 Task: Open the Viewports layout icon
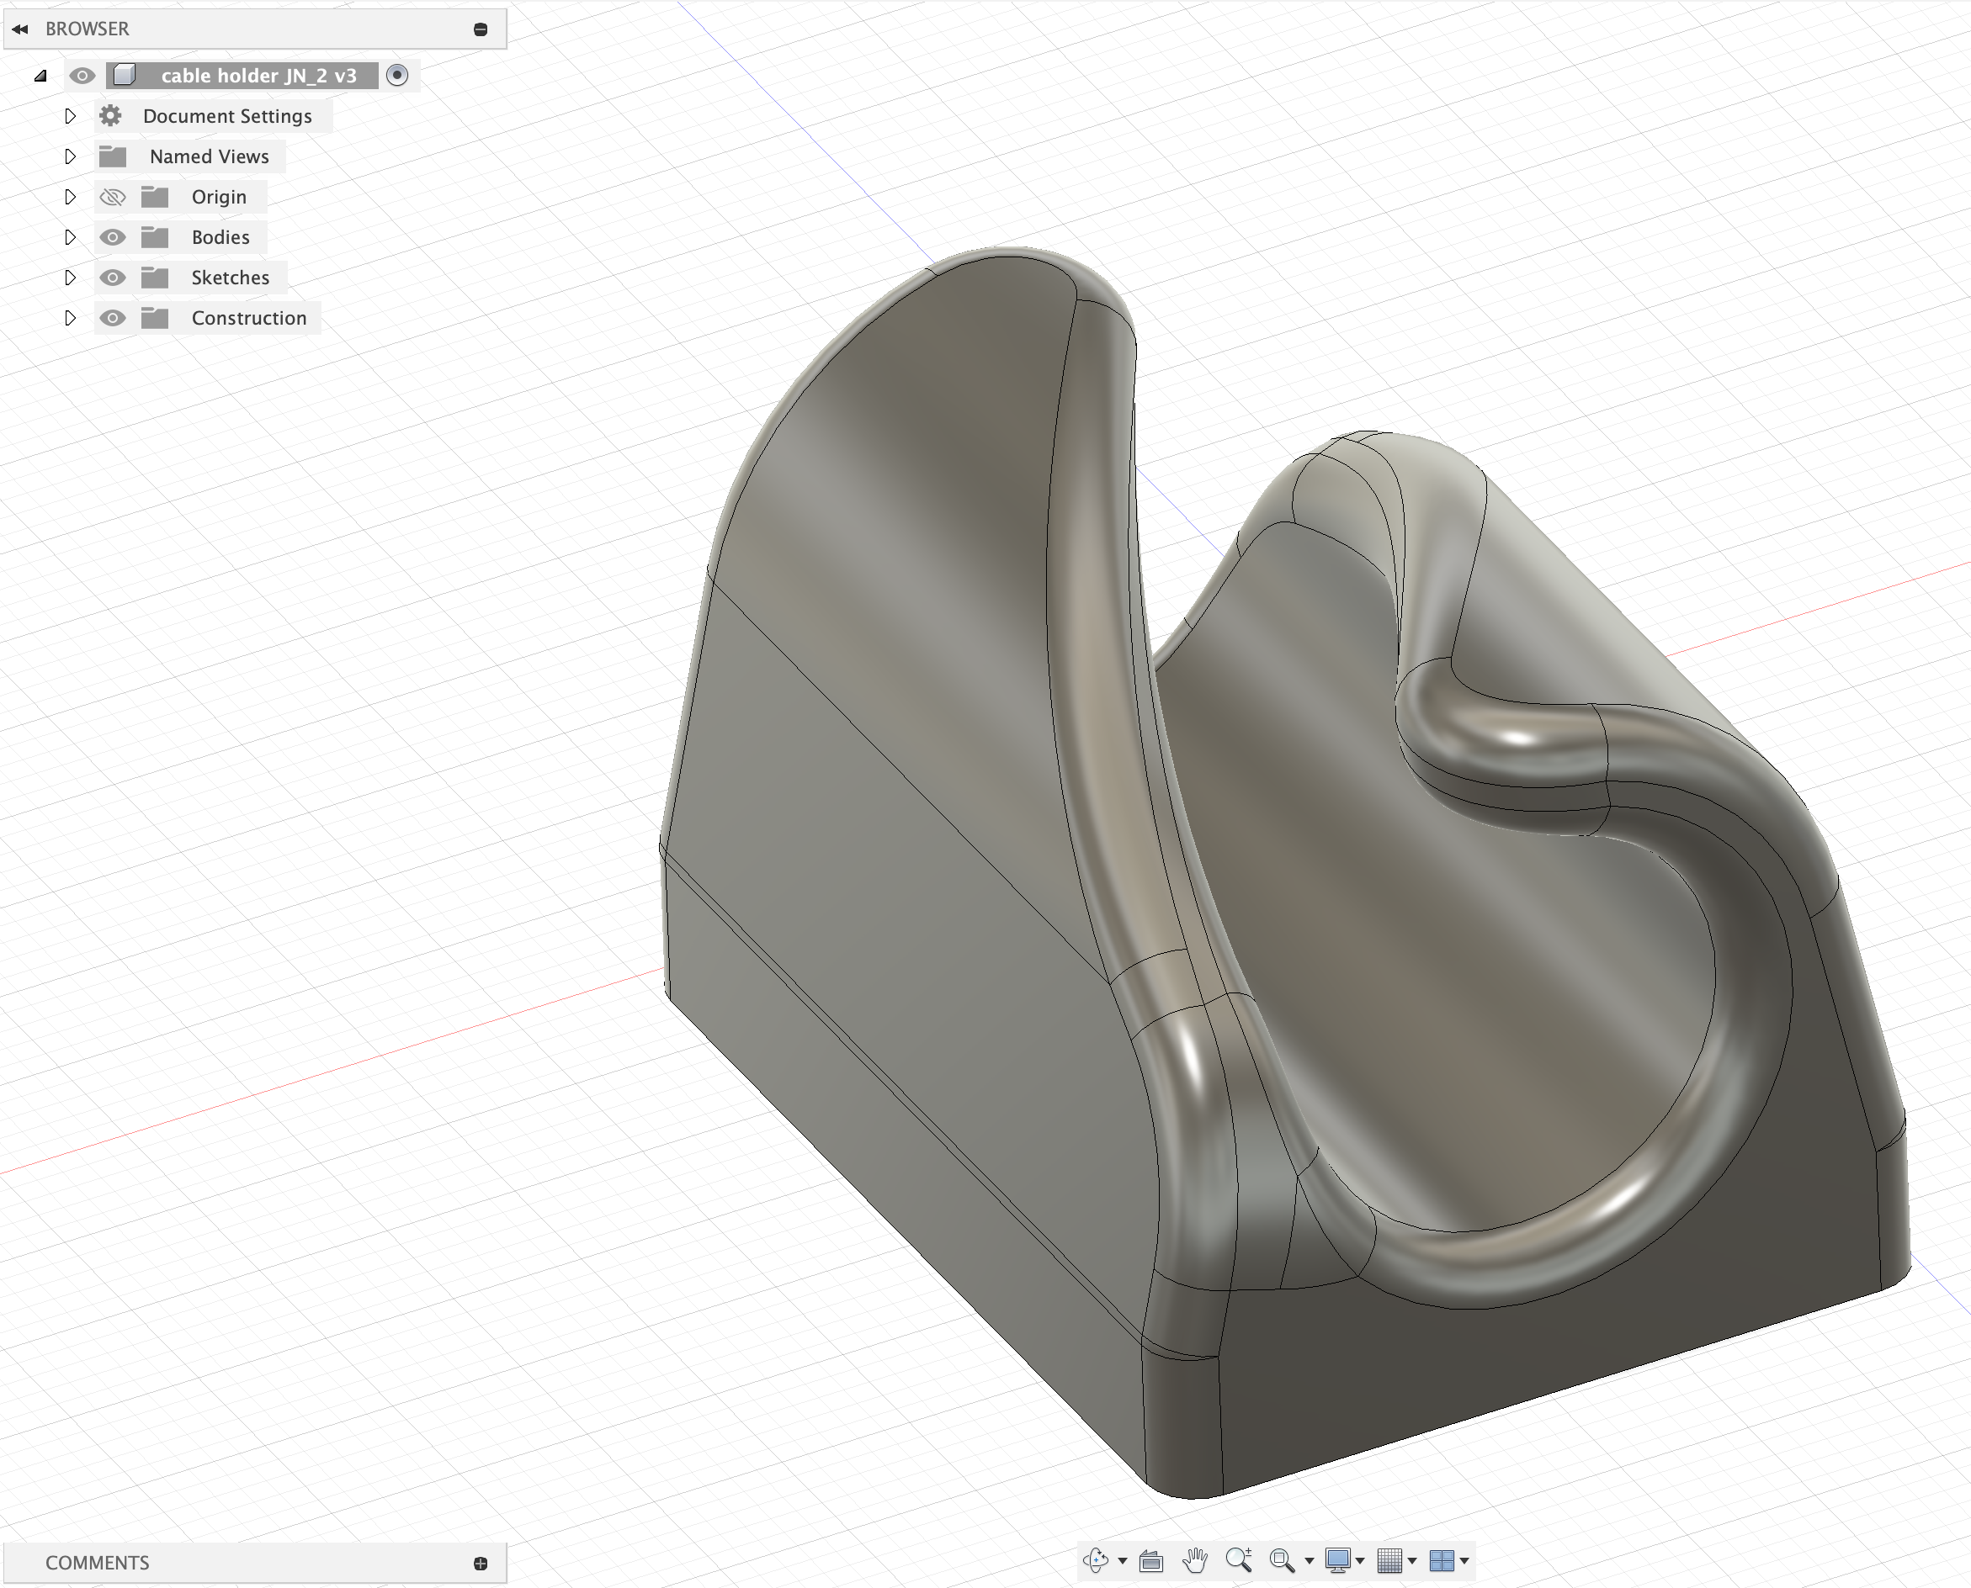(1441, 1560)
